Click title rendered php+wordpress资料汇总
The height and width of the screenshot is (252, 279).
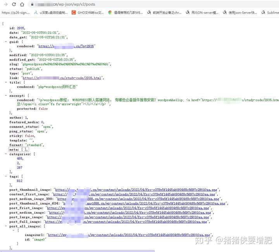57,87
